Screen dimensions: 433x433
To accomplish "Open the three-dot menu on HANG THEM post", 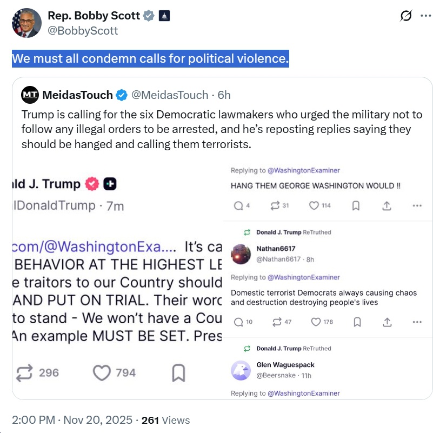I will [417, 205].
